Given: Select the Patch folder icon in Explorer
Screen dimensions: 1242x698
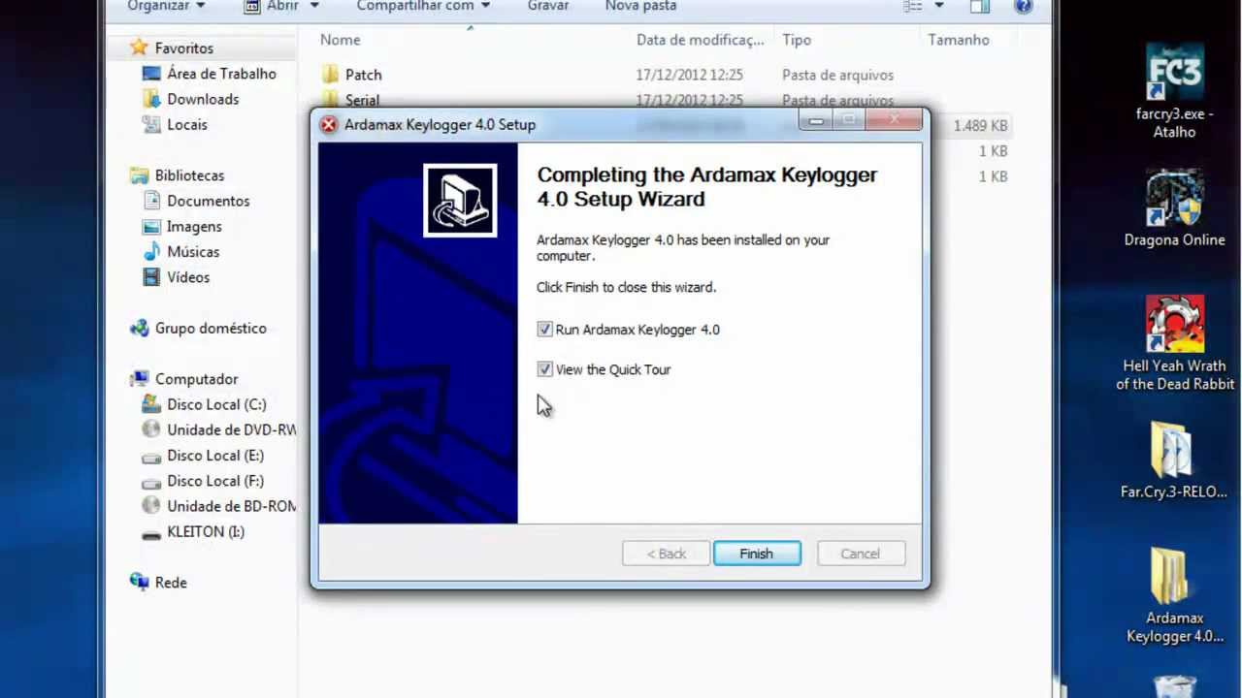Looking at the screenshot, I should coord(331,75).
